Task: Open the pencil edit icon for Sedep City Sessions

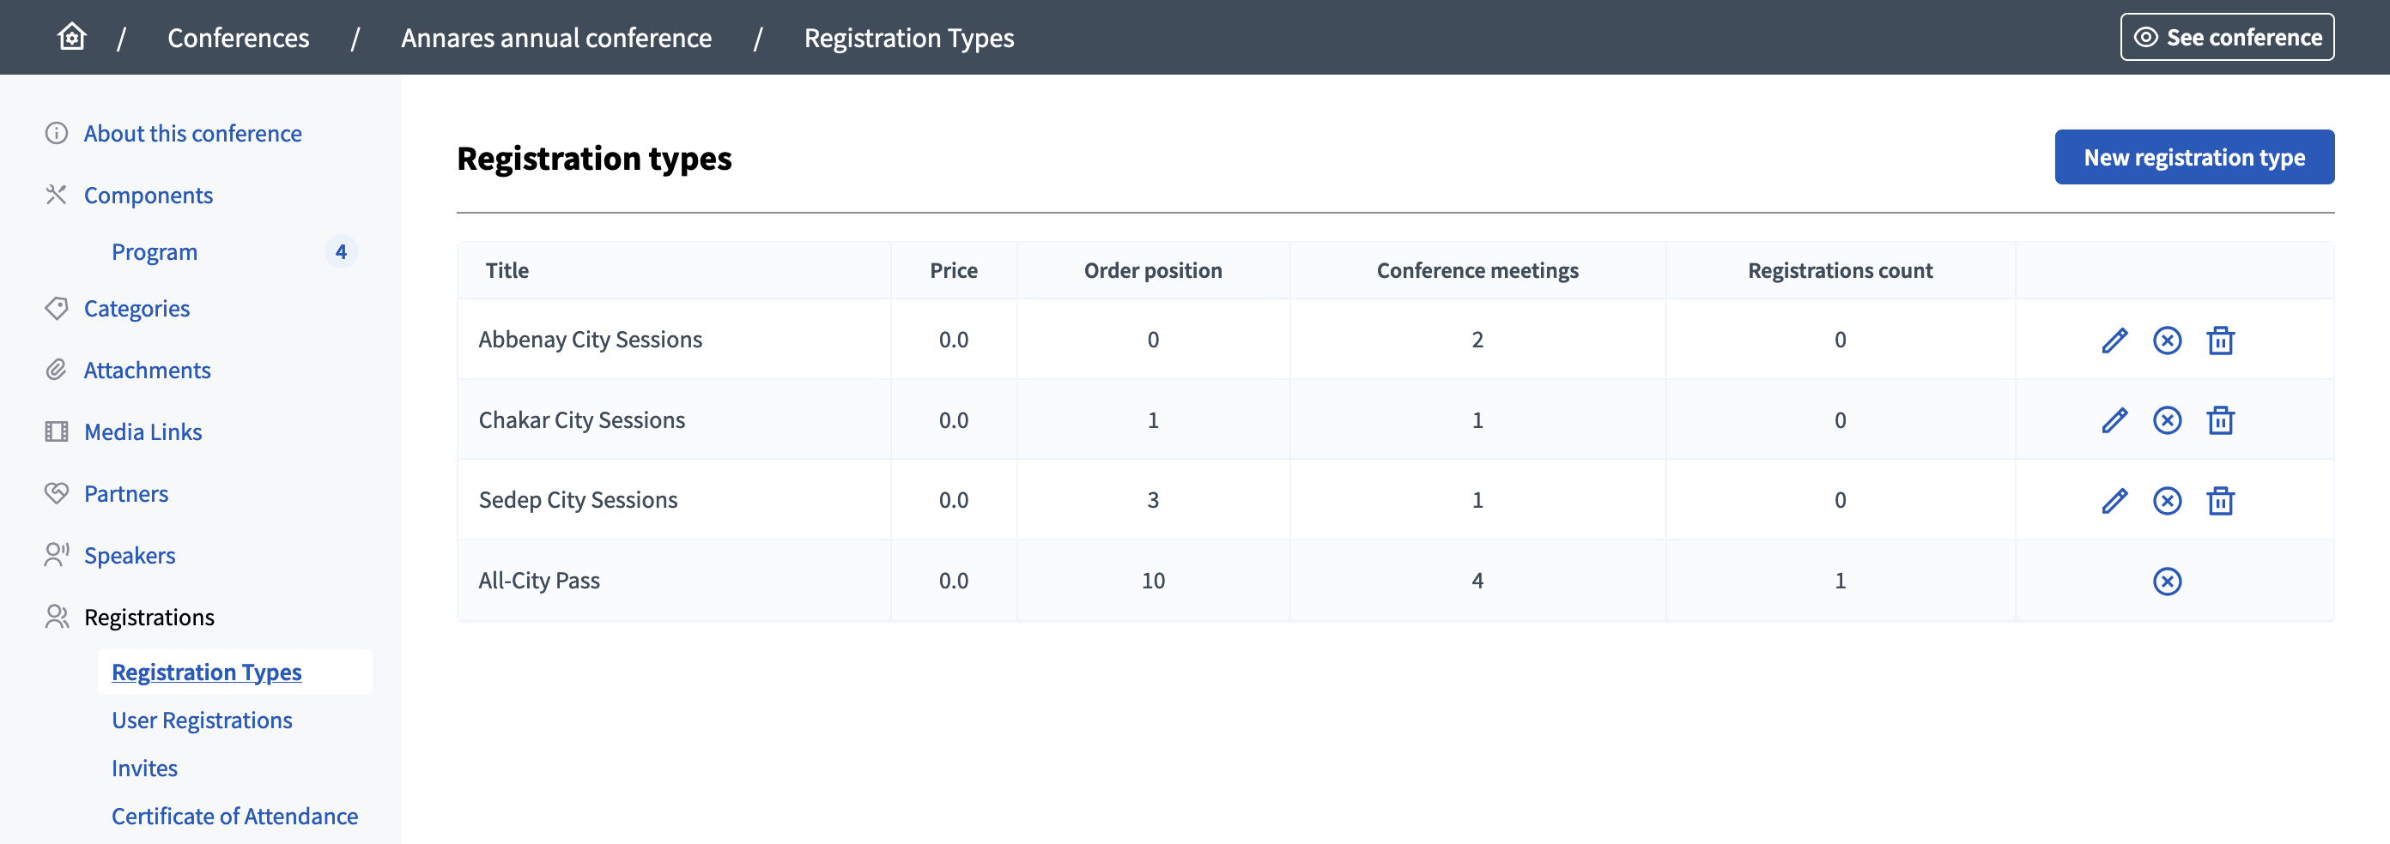Action: coord(2115,500)
